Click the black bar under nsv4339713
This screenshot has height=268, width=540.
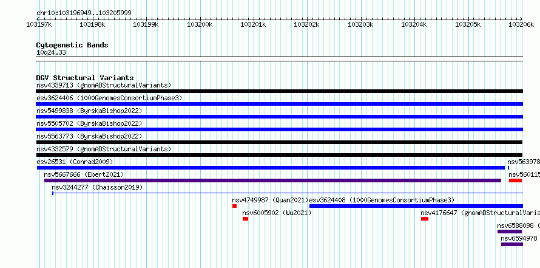279,91
